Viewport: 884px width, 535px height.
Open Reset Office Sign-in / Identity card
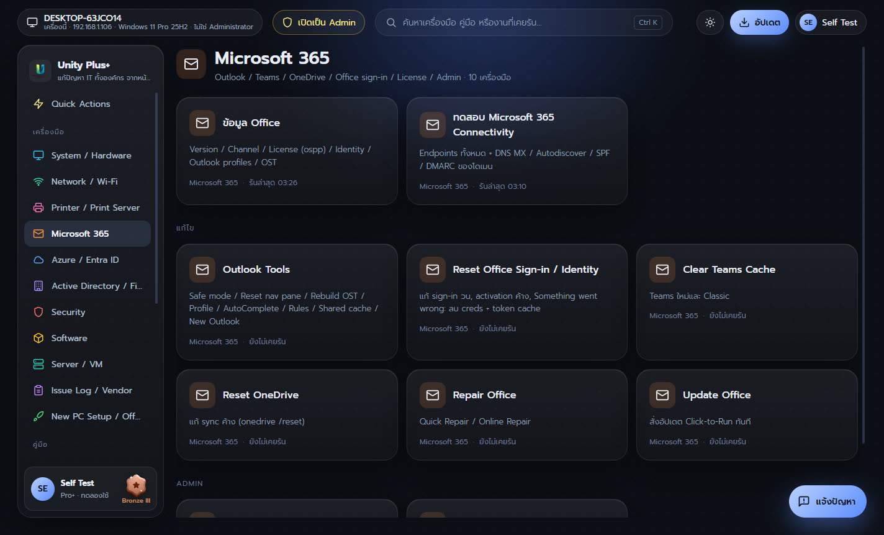click(x=516, y=302)
